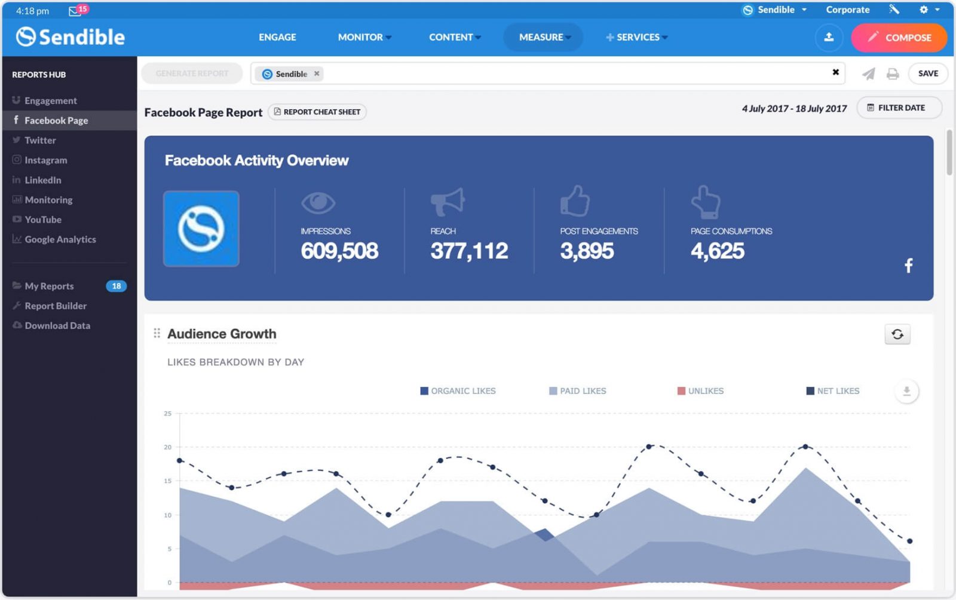Open the Monitoring reports section
This screenshot has width=956, height=600.
coord(48,199)
